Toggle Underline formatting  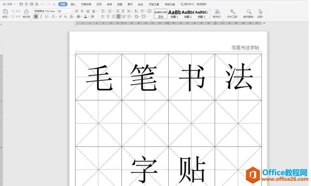(46, 17)
